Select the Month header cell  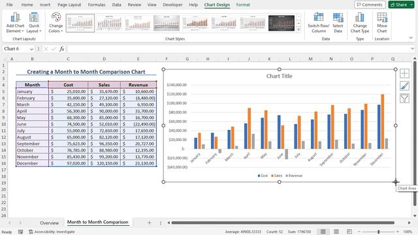(x=32, y=85)
